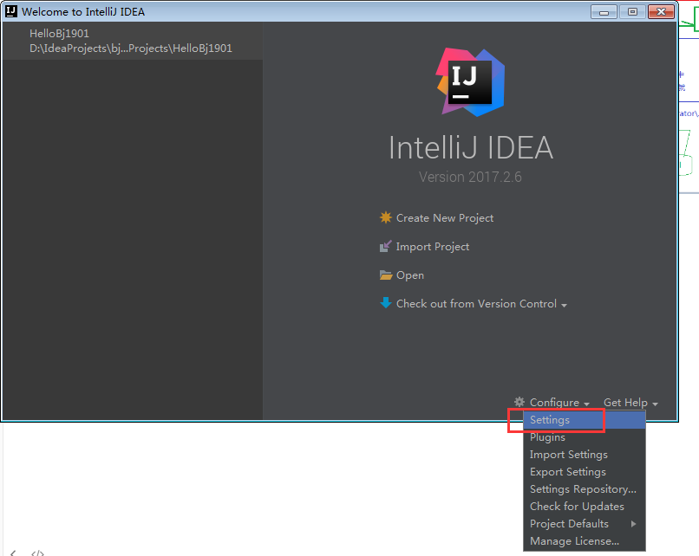The height and width of the screenshot is (556, 699).
Task: Choose Import Project
Action: click(433, 247)
